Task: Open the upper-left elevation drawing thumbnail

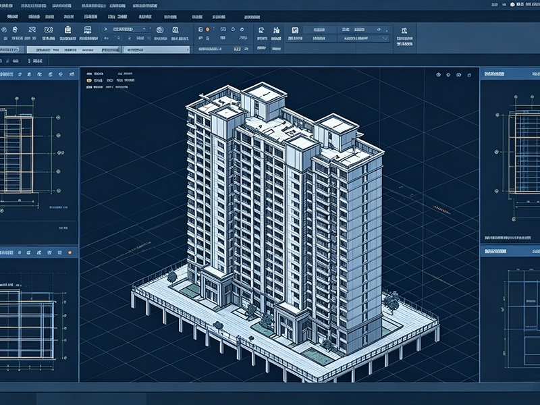Action: (x=32, y=153)
